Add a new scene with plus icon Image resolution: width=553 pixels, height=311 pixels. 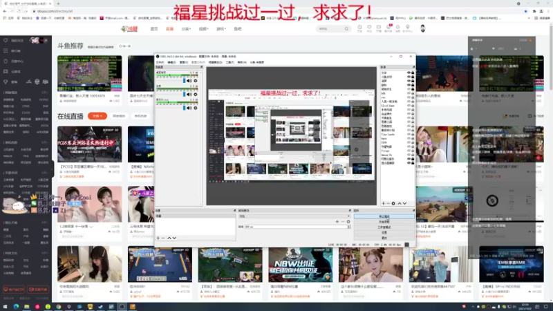tap(158, 238)
